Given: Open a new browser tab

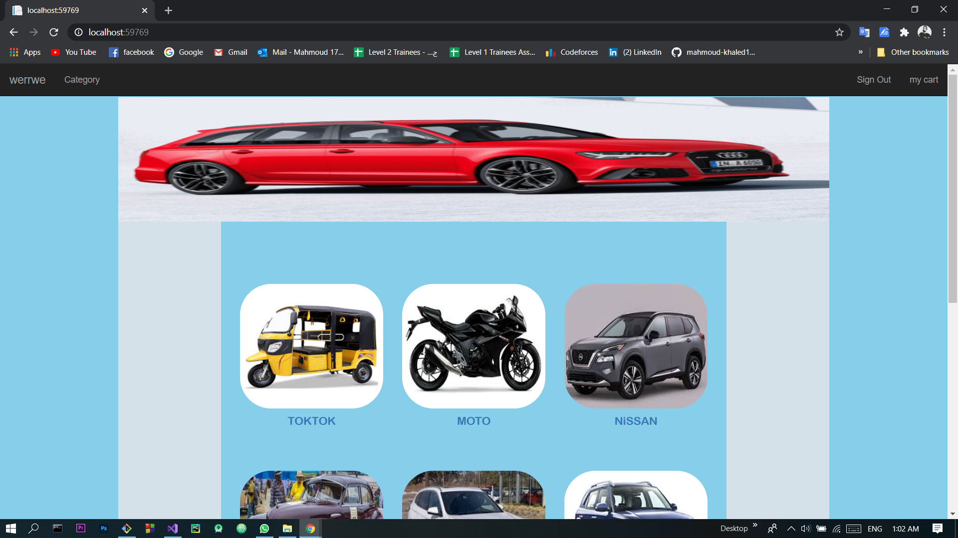Looking at the screenshot, I should point(168,10).
